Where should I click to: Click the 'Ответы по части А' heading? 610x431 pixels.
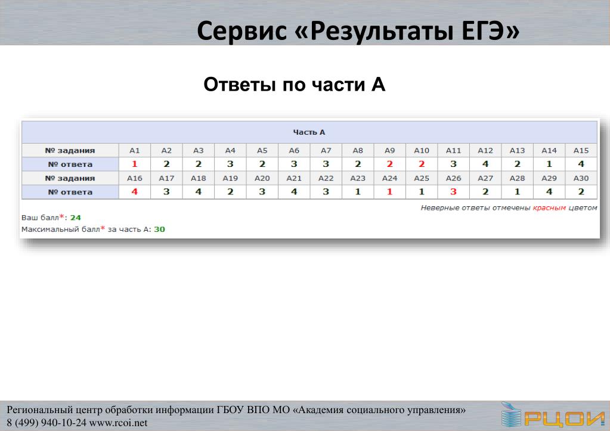(295, 85)
